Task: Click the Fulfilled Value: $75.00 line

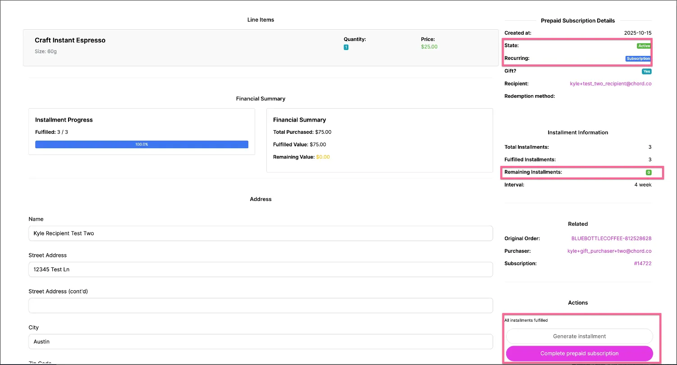Action: click(300, 145)
